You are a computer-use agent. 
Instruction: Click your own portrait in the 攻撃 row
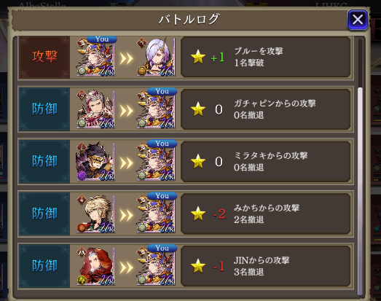[x=95, y=57]
